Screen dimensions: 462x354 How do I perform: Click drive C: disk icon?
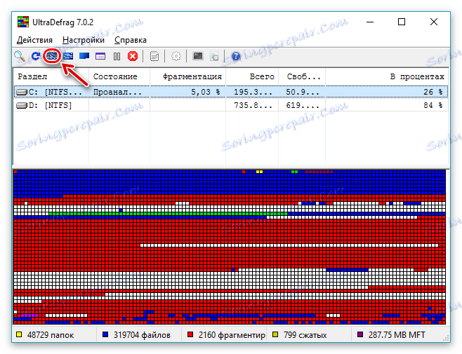pos(22,92)
